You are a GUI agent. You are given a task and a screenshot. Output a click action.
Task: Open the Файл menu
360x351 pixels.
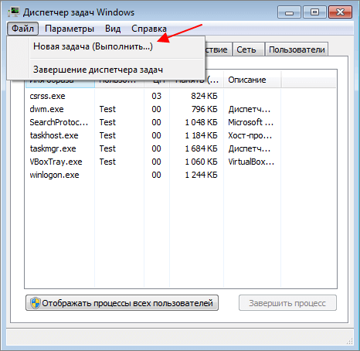coord(22,29)
